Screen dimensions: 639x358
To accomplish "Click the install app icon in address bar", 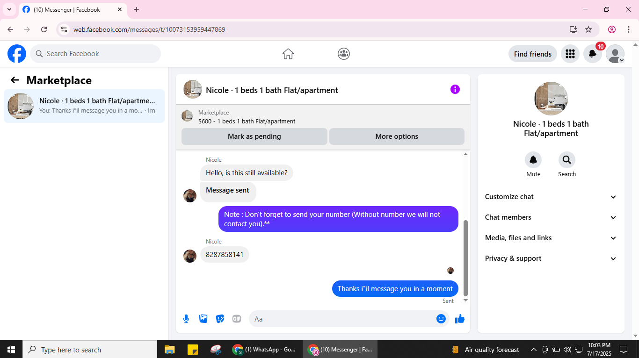I will pos(574,29).
